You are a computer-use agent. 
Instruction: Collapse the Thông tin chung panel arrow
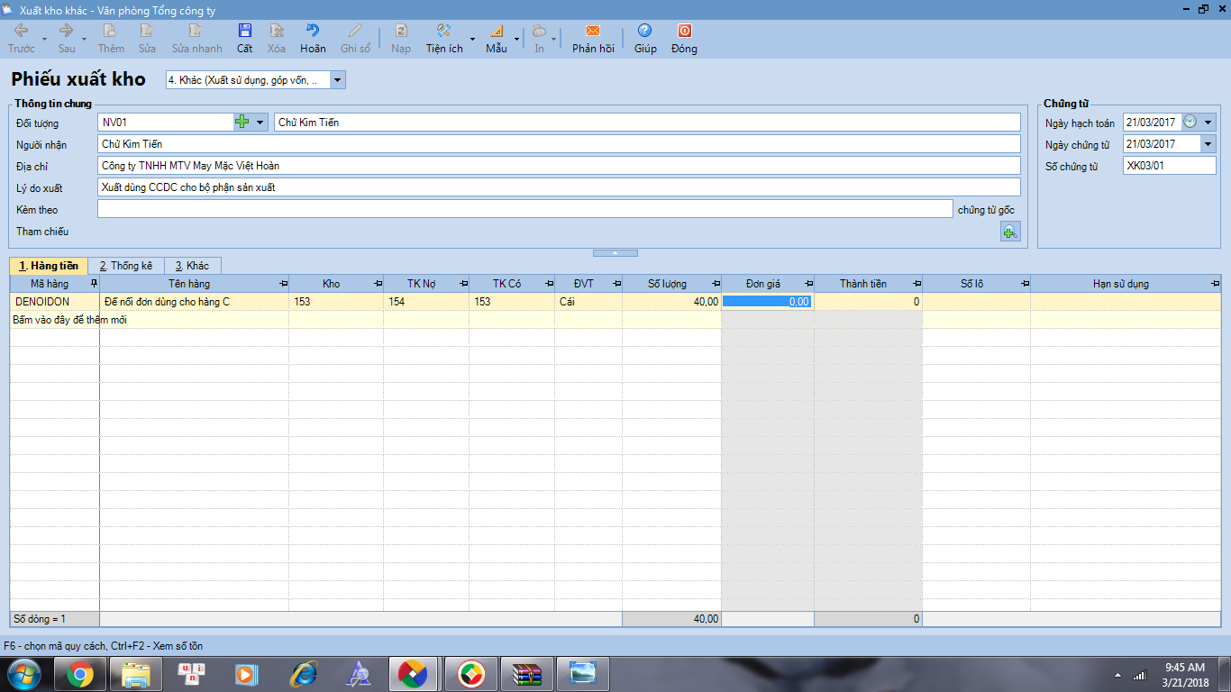615,253
